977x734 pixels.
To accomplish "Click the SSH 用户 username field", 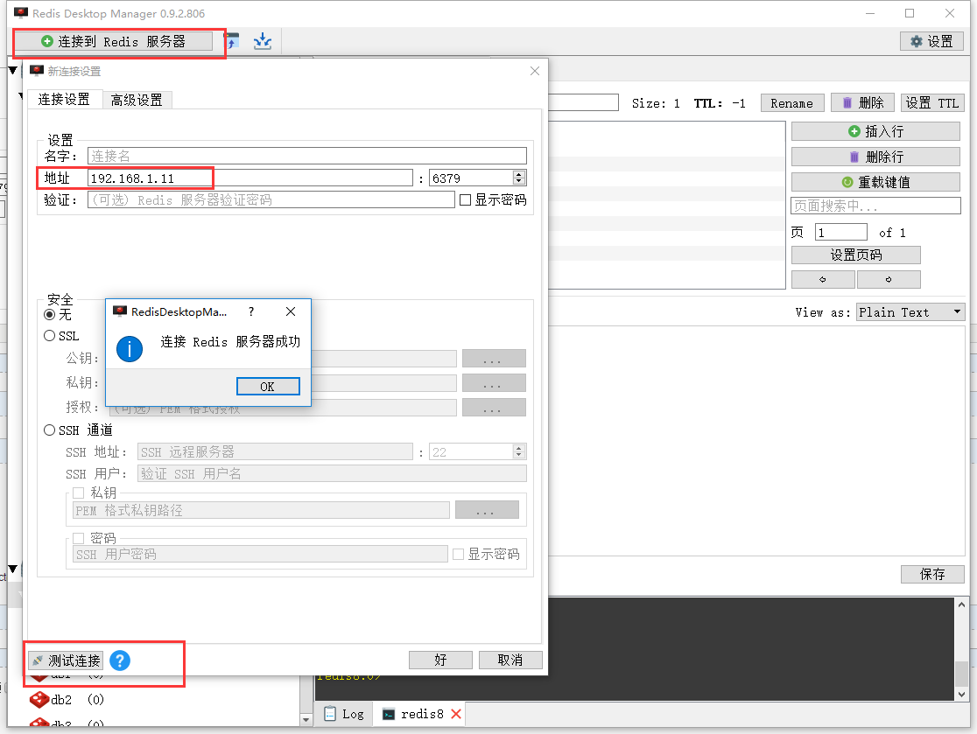I will pos(332,474).
